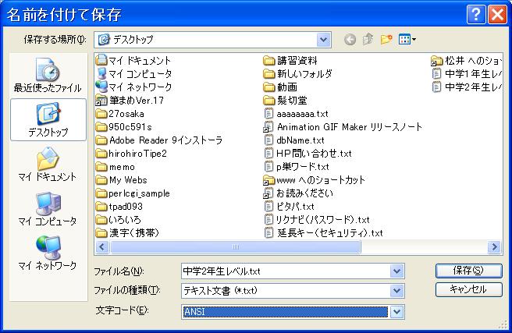This screenshot has width=512, height=333.
Task: Open the view menu icon
Action: coord(407,40)
